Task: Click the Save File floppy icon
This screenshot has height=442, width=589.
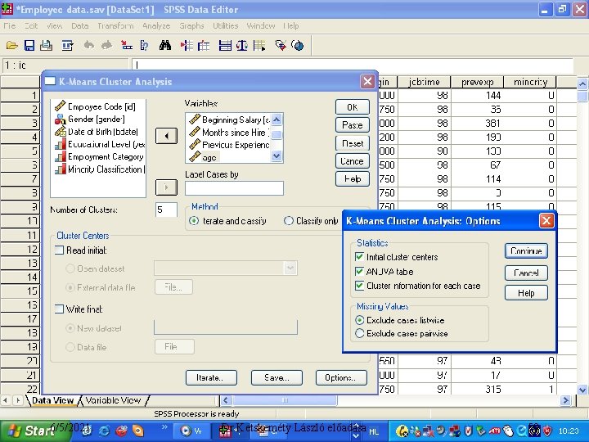Action: 29,46
